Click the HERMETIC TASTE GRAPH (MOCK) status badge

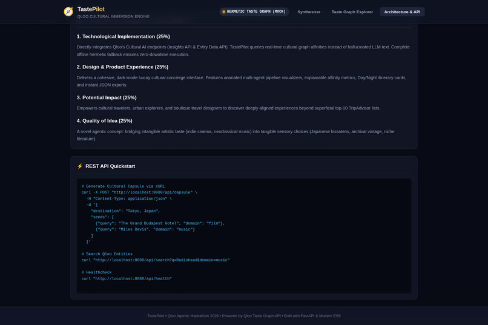(254, 12)
